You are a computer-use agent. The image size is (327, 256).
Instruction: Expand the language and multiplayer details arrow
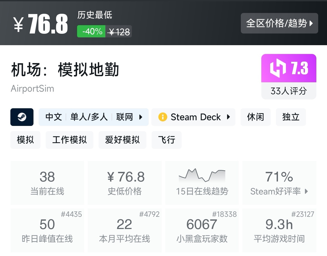(141, 117)
